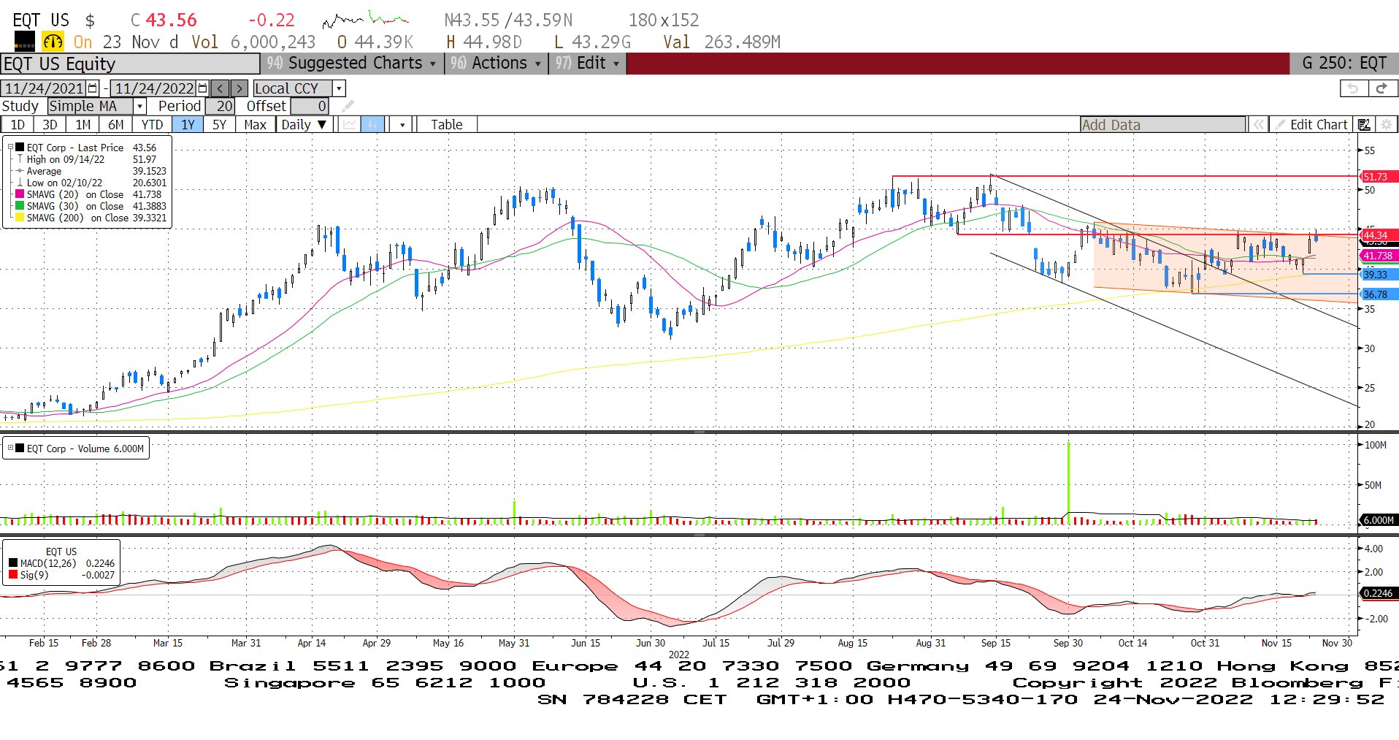Click the pencil icon beside Offset field
1399x740 pixels.
click(348, 107)
